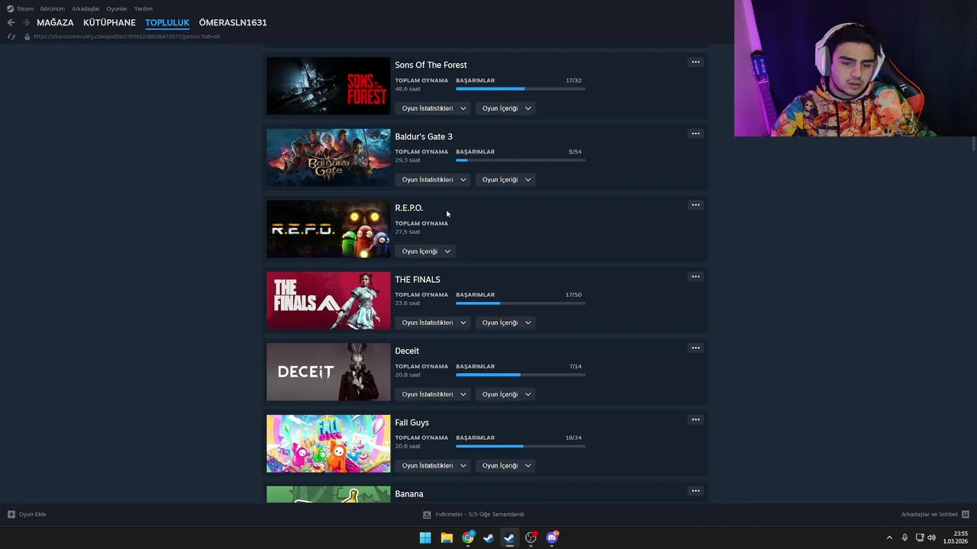977x549 pixels.
Task: Open the Arkadaşlar menu
Action: click(85, 8)
